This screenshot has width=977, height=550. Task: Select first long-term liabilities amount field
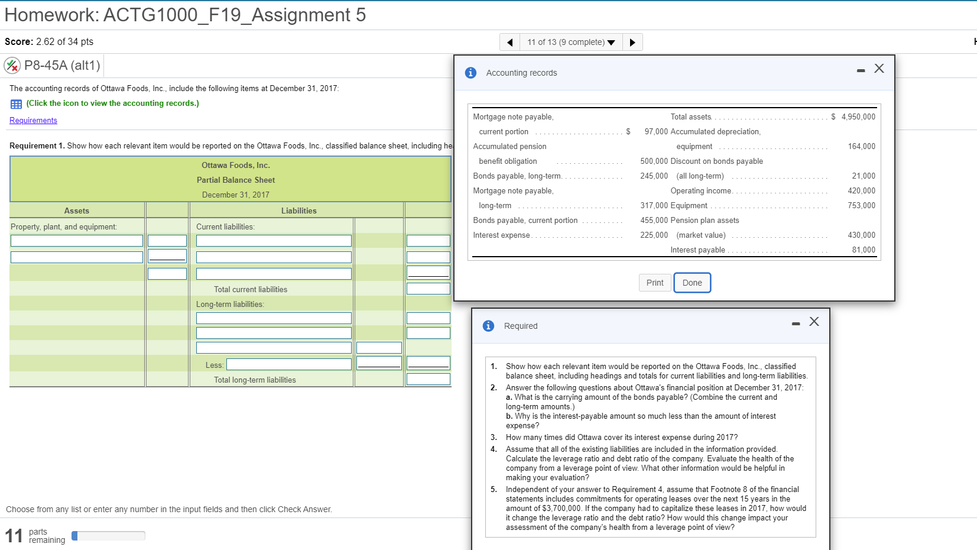[x=429, y=318]
